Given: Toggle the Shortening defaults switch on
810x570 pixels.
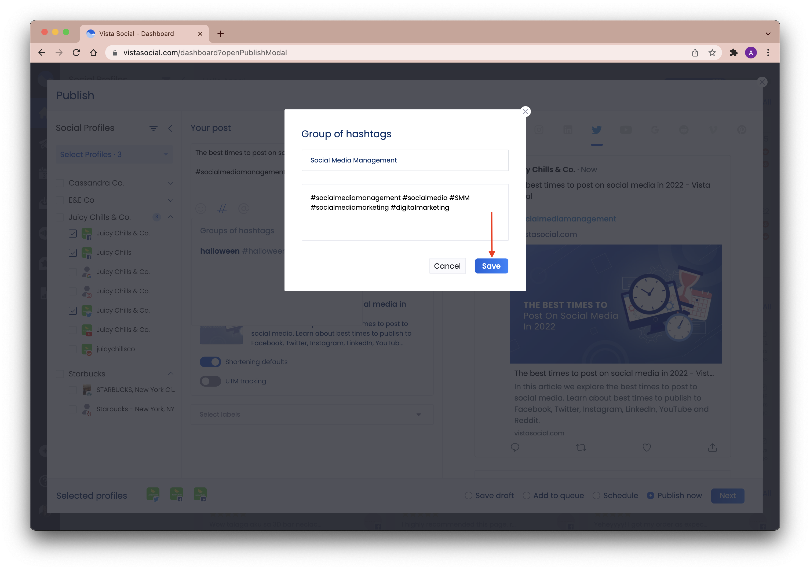Looking at the screenshot, I should point(210,361).
